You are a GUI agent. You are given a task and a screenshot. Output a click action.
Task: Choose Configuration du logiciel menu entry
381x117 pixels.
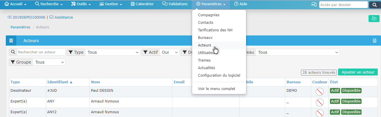[x=219, y=75]
